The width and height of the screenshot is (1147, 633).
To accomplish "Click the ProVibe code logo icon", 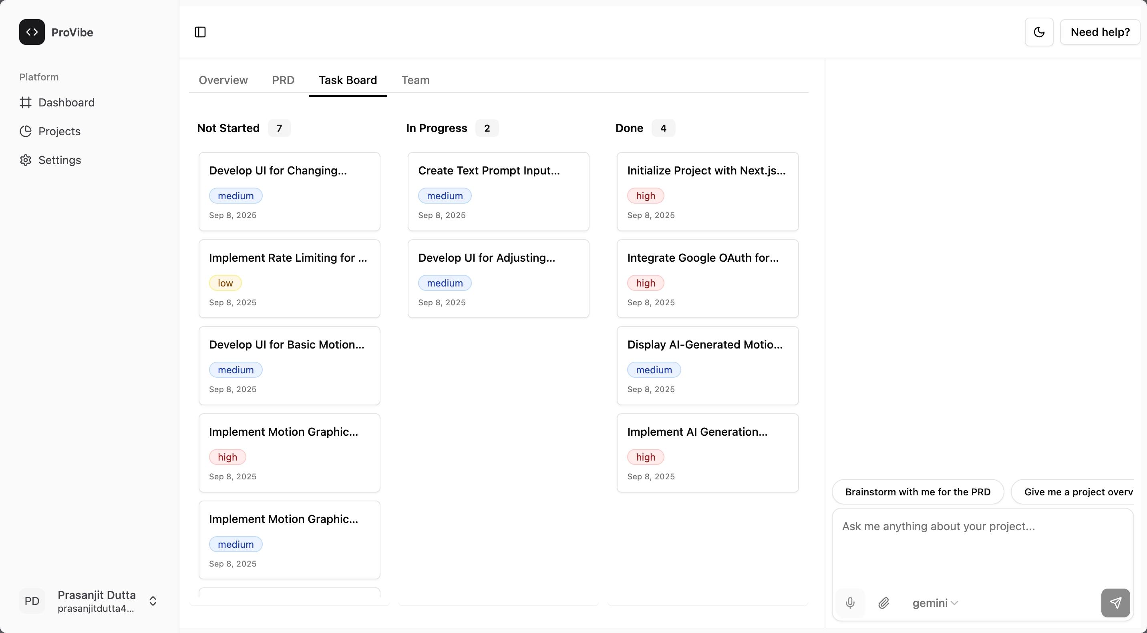I will (32, 32).
